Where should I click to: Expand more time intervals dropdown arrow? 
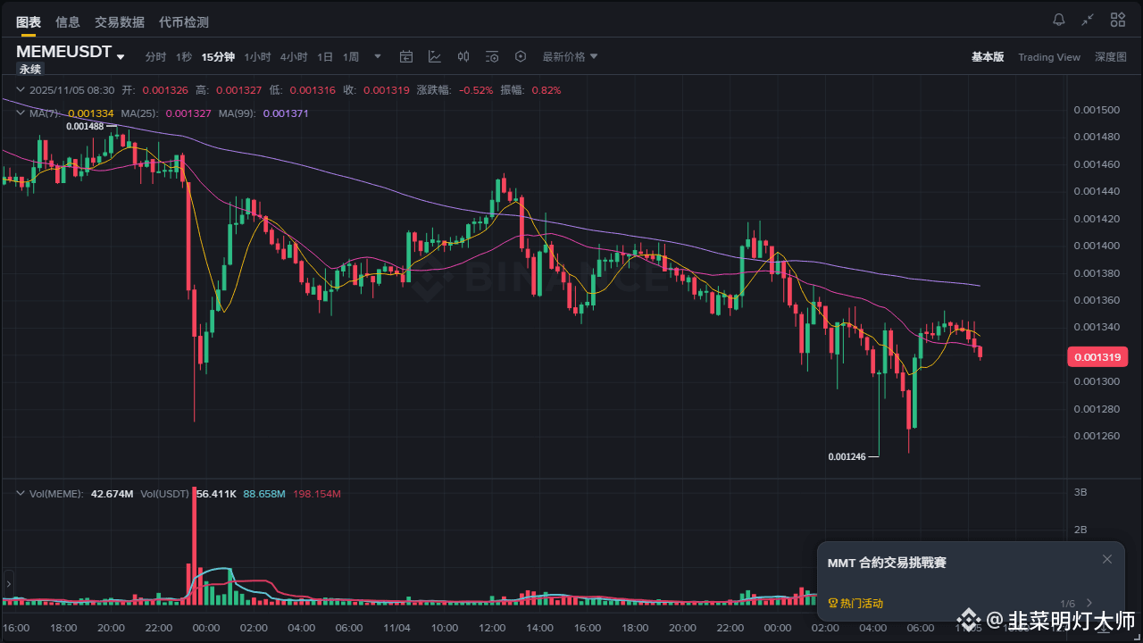coord(378,56)
